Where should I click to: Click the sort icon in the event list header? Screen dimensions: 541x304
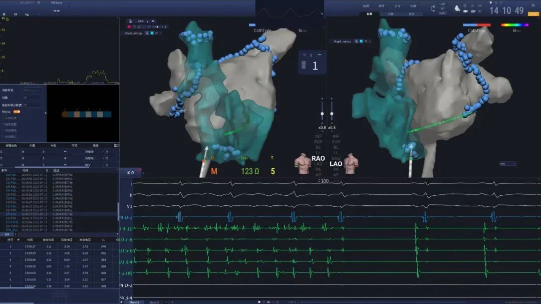(x=47, y=170)
